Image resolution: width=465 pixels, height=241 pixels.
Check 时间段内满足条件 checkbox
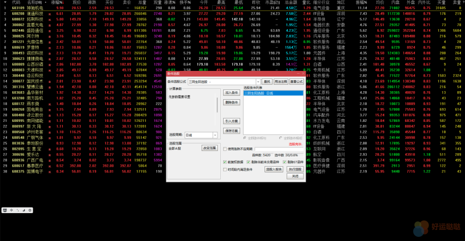(x=225, y=170)
